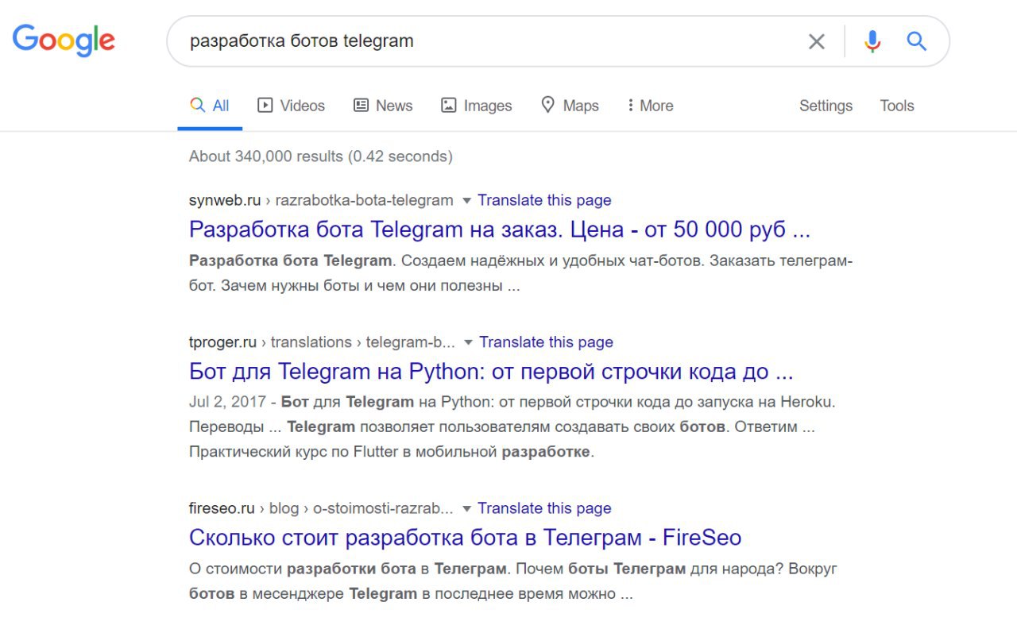This screenshot has width=1017, height=629.
Task: Click the Google logo
Action: coord(64,41)
